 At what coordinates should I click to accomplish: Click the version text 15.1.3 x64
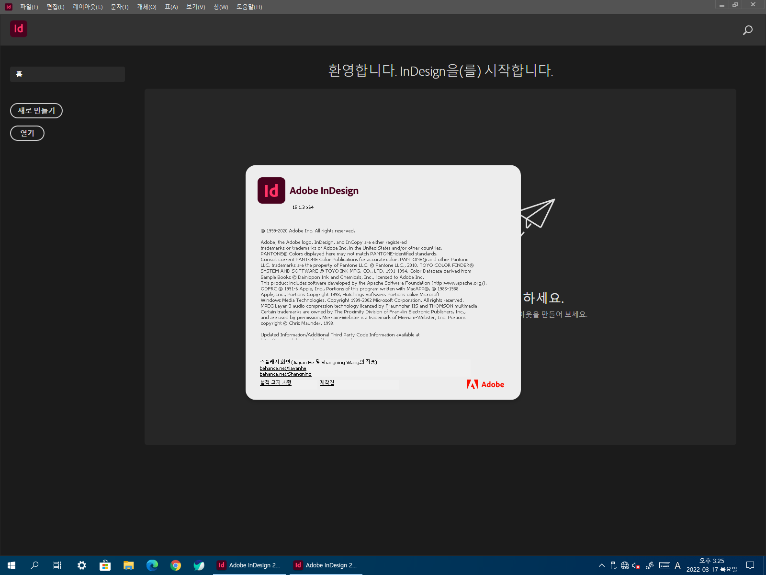click(303, 207)
